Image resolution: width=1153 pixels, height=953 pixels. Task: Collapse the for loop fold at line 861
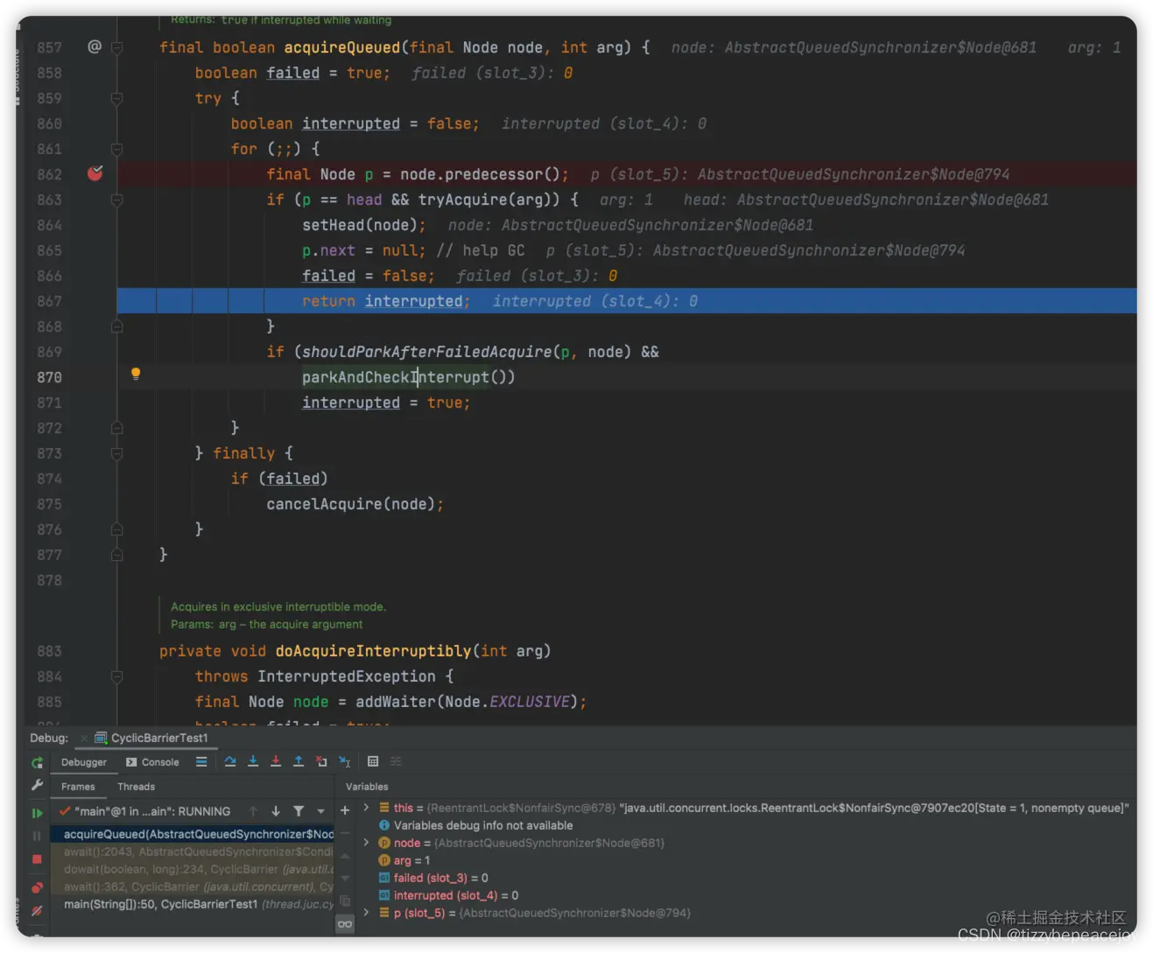116,149
